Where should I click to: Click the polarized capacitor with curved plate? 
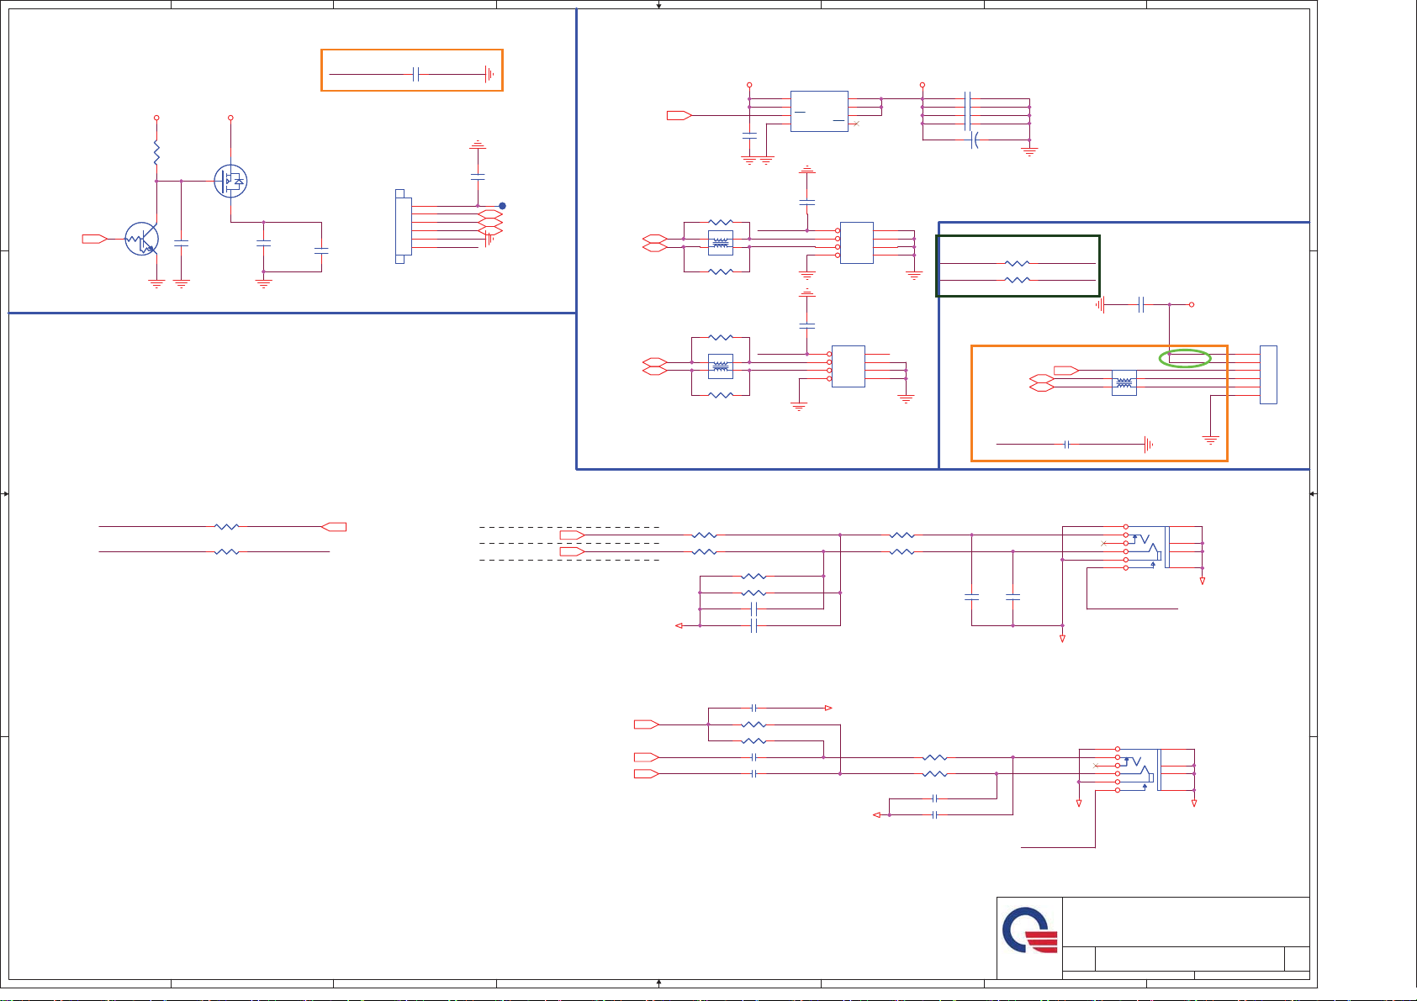point(975,140)
